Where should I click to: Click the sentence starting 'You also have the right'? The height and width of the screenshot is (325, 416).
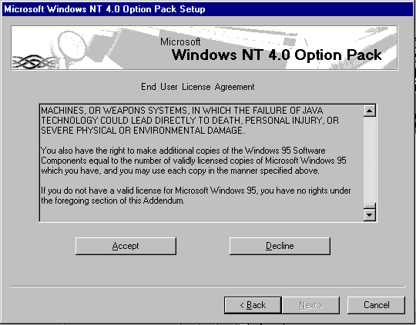183,151
